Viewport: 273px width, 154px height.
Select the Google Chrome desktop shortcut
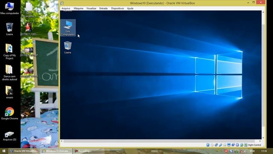click(9, 113)
